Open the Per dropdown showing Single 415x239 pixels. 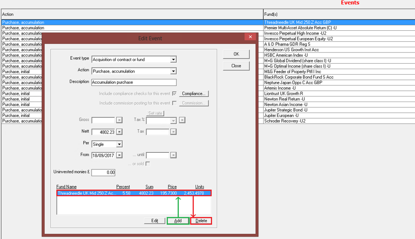[119, 144]
